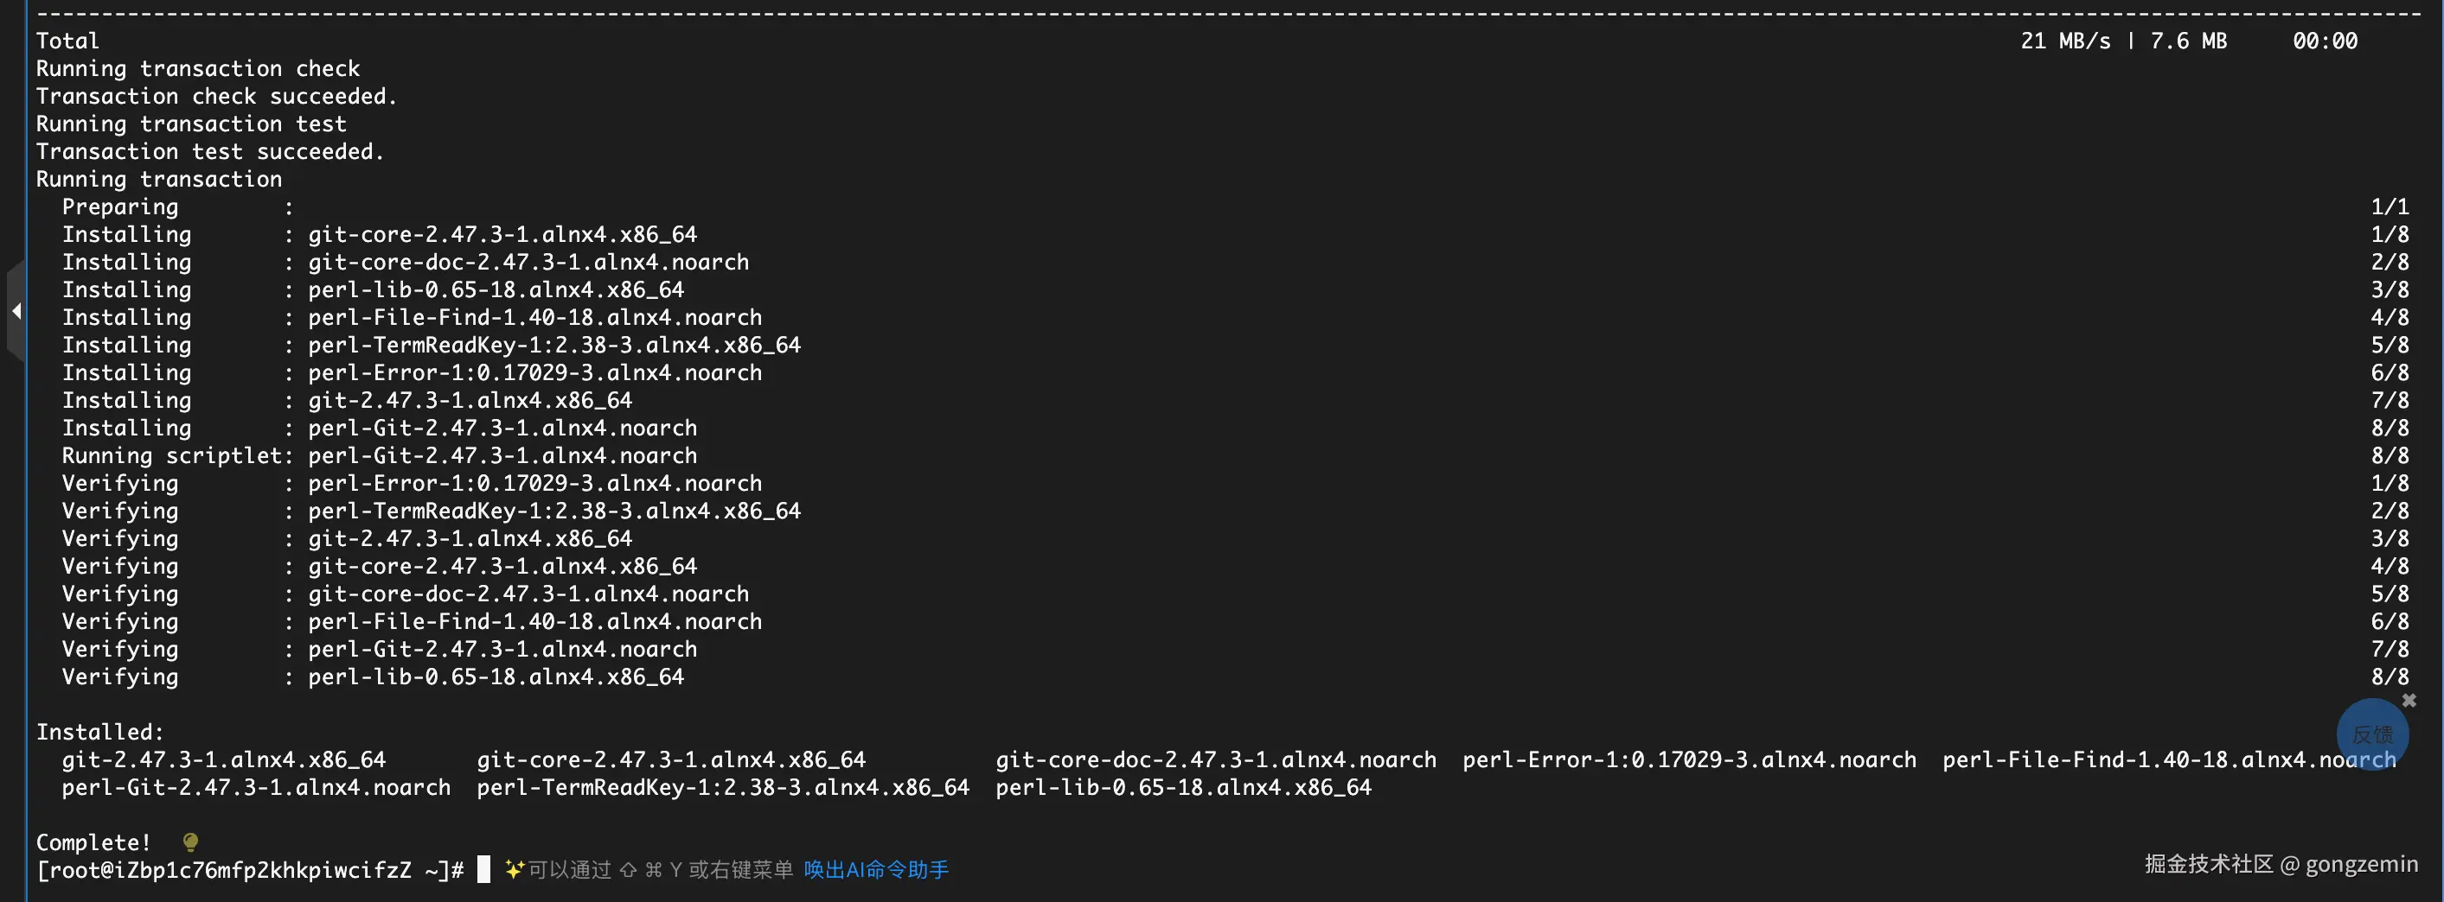2444x902 pixels.
Task: Click perl-TermReadKey package name in Installed list
Action: [723, 787]
